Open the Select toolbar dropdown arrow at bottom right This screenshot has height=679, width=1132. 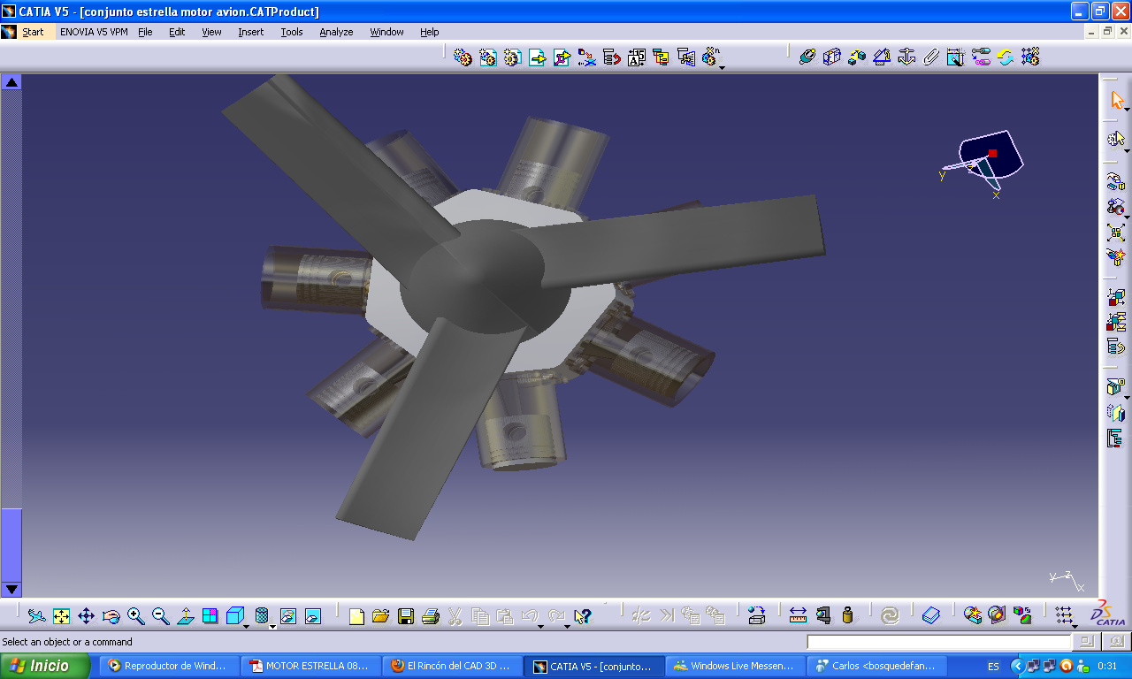(1075, 626)
